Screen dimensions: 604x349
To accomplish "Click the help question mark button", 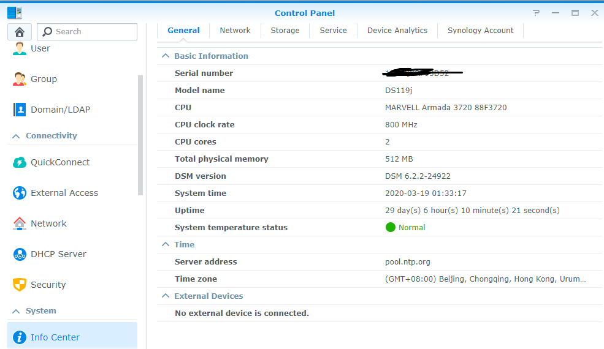I will coord(536,13).
